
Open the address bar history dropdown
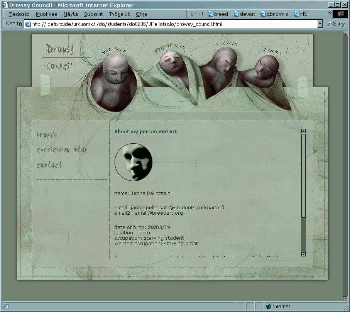coord(320,24)
